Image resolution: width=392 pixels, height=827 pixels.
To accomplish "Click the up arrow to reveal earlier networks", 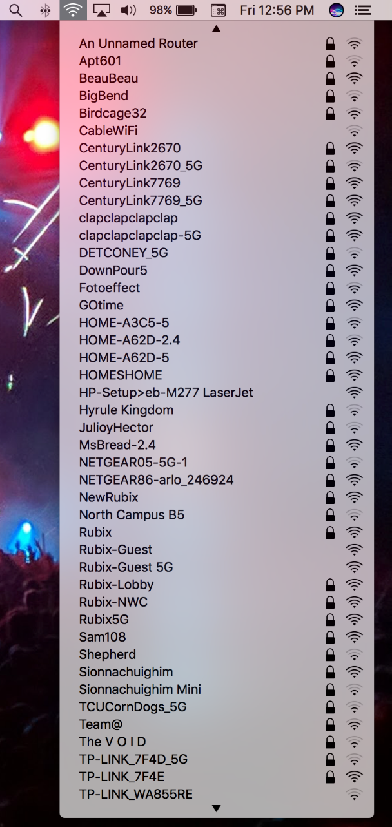I will pyautogui.click(x=217, y=28).
